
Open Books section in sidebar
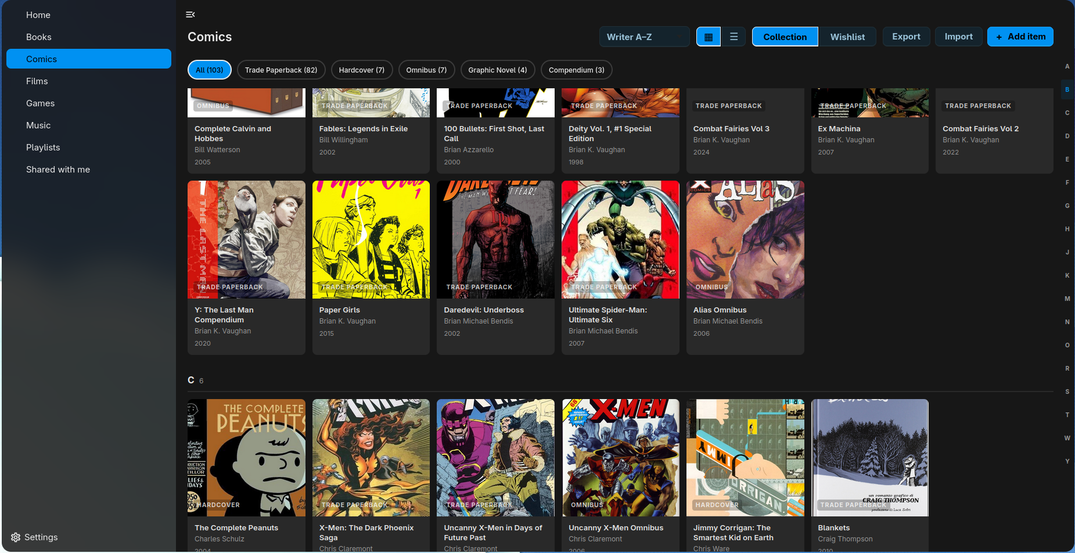(x=89, y=37)
